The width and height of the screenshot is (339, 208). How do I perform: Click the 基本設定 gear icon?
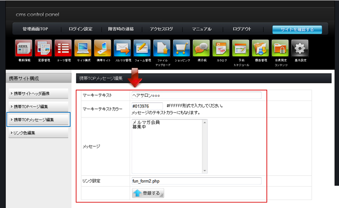tap(300, 48)
